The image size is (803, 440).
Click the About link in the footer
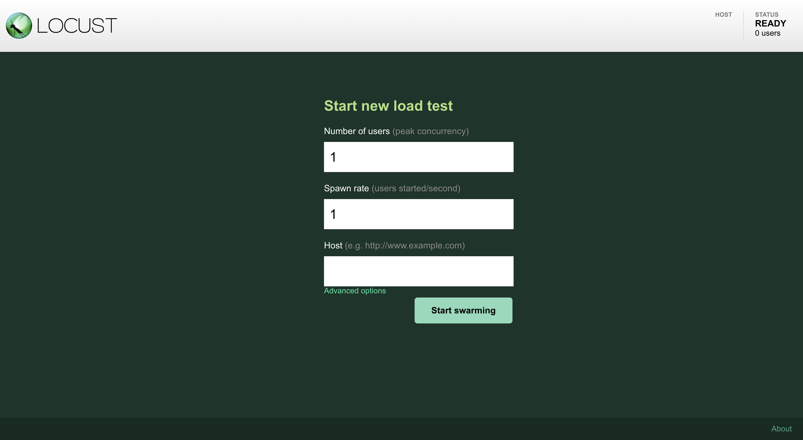coord(782,429)
